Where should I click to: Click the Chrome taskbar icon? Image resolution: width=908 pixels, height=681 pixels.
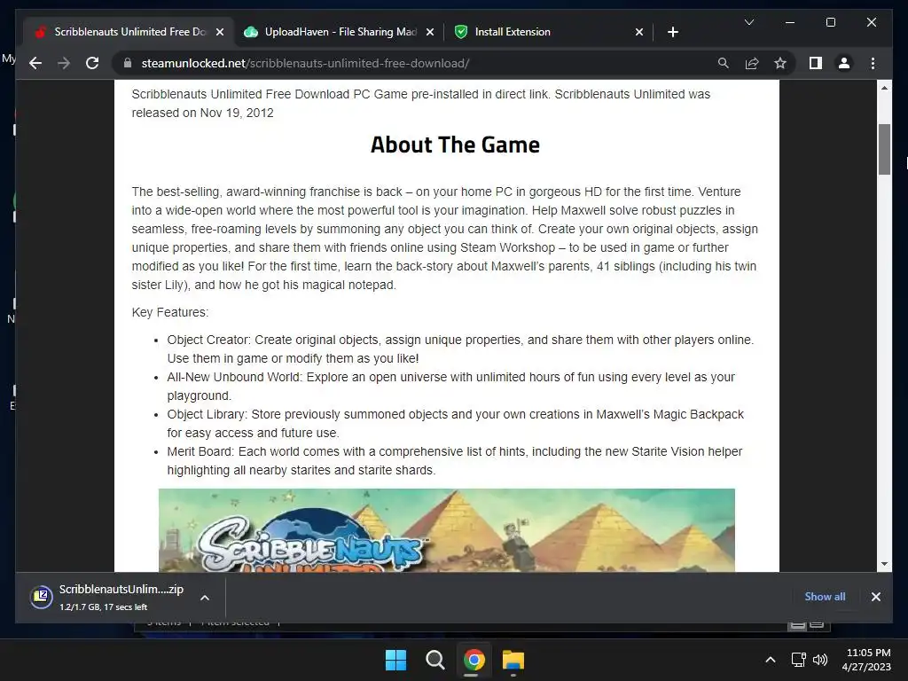pyautogui.click(x=474, y=660)
